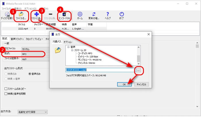This screenshot has width=201, height=117.
Task: Switch to the オプション tab in dialog
Action: (68, 42)
